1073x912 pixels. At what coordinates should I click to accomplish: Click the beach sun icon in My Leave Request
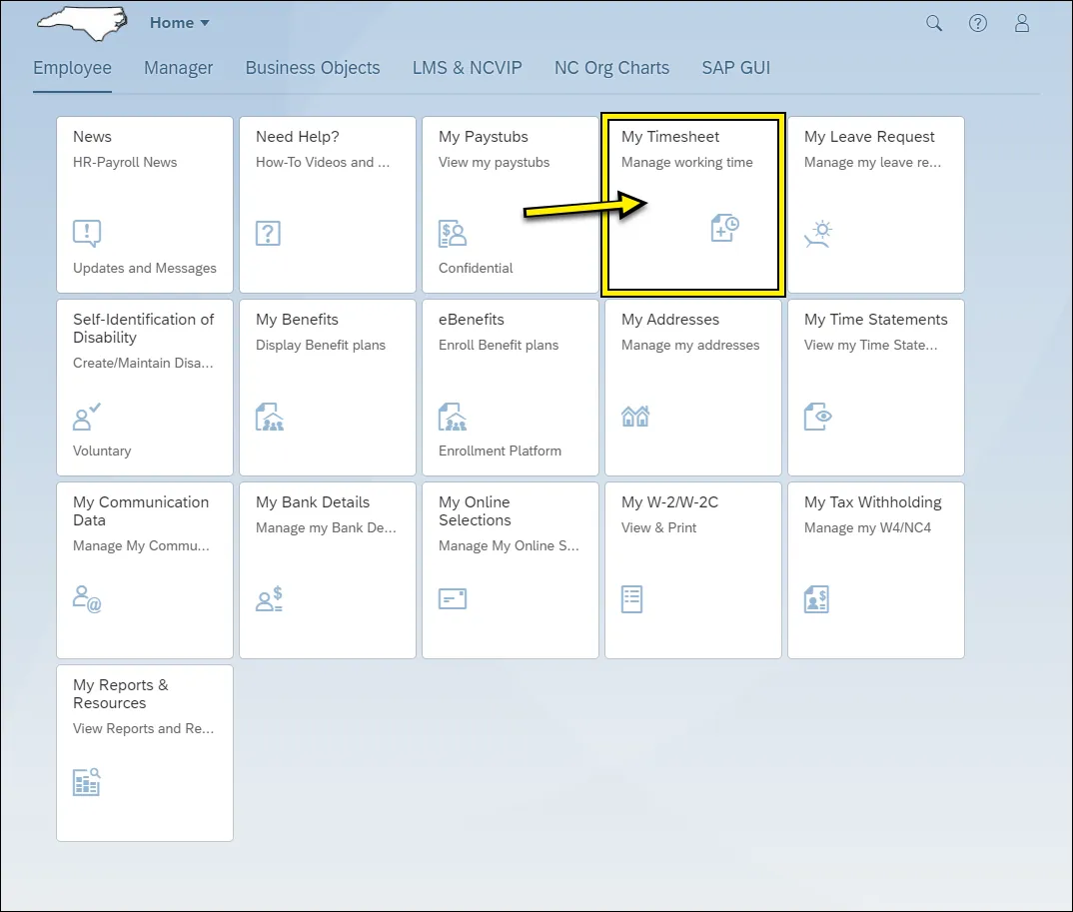point(818,234)
